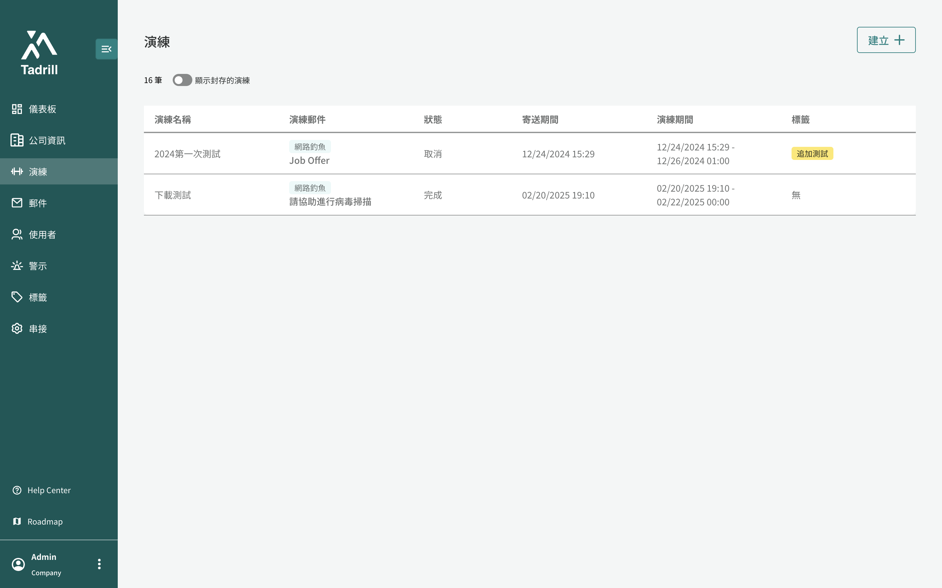The image size is (942, 588).
Task: Click 標籤 column header in table
Action: pyautogui.click(x=800, y=119)
